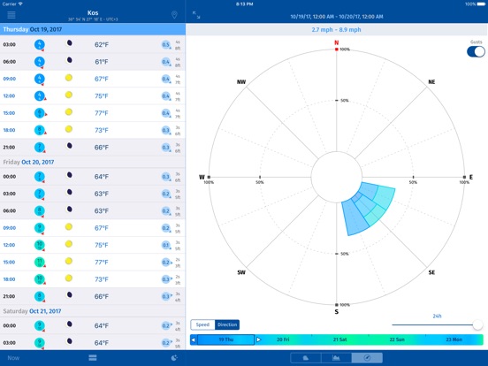The width and height of the screenshot is (488, 366).
Task: Tap the moon and sun icon bottom left
Action: click(x=174, y=357)
